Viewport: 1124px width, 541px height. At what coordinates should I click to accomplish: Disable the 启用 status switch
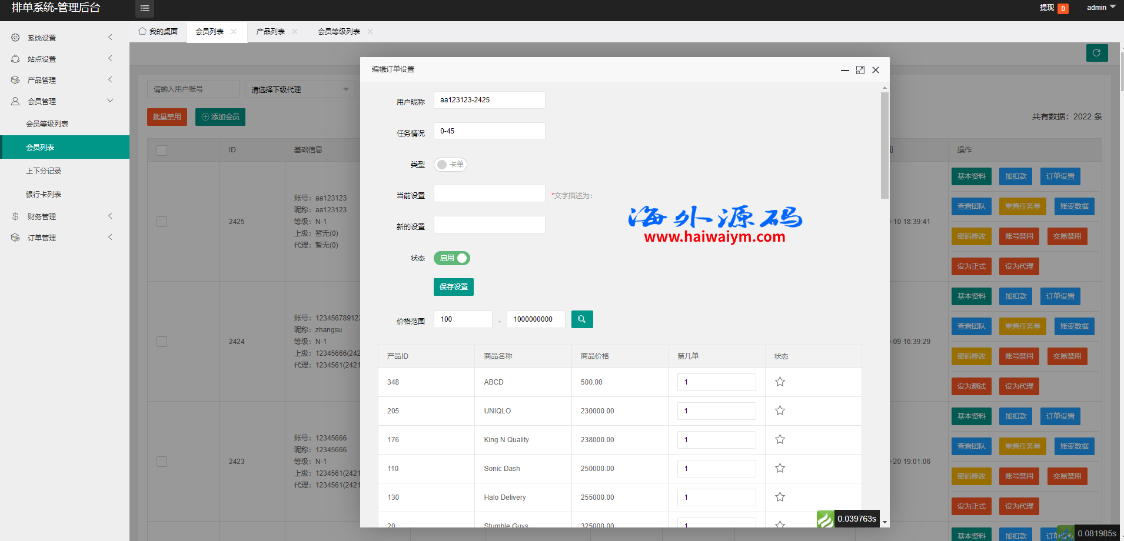[x=451, y=258]
